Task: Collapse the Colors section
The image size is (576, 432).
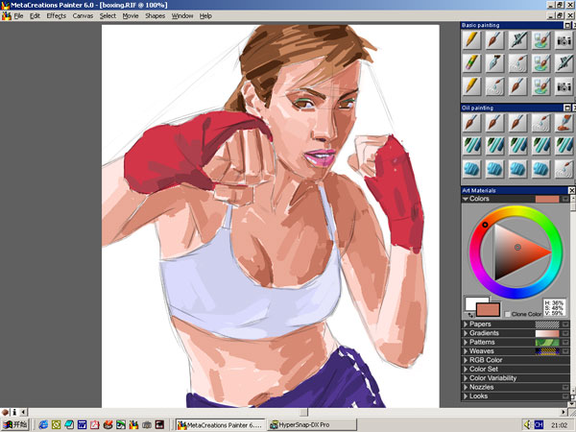Action: (x=467, y=199)
